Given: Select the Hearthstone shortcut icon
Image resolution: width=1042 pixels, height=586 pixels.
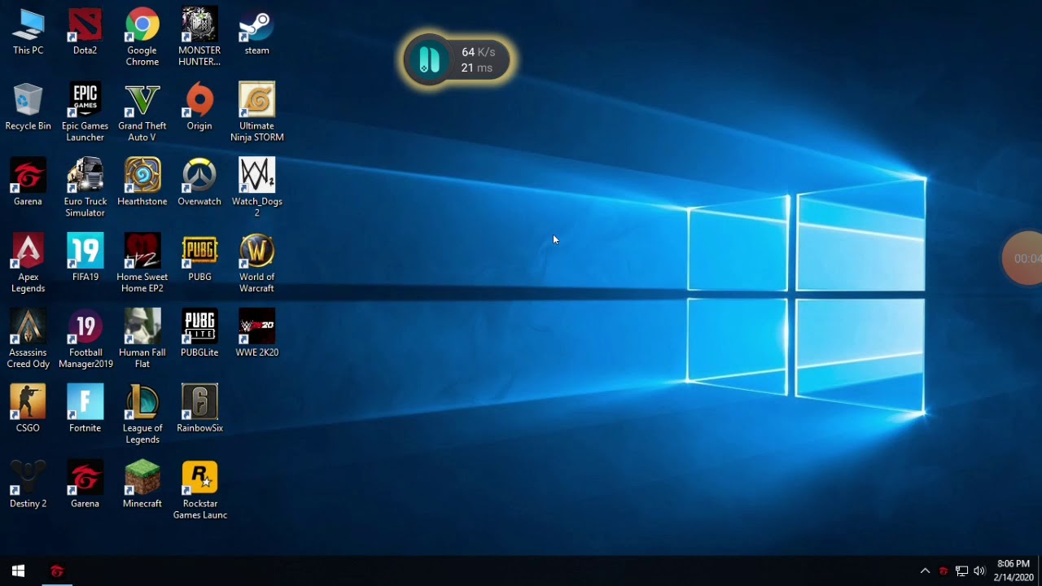Looking at the screenshot, I should pyautogui.click(x=142, y=183).
